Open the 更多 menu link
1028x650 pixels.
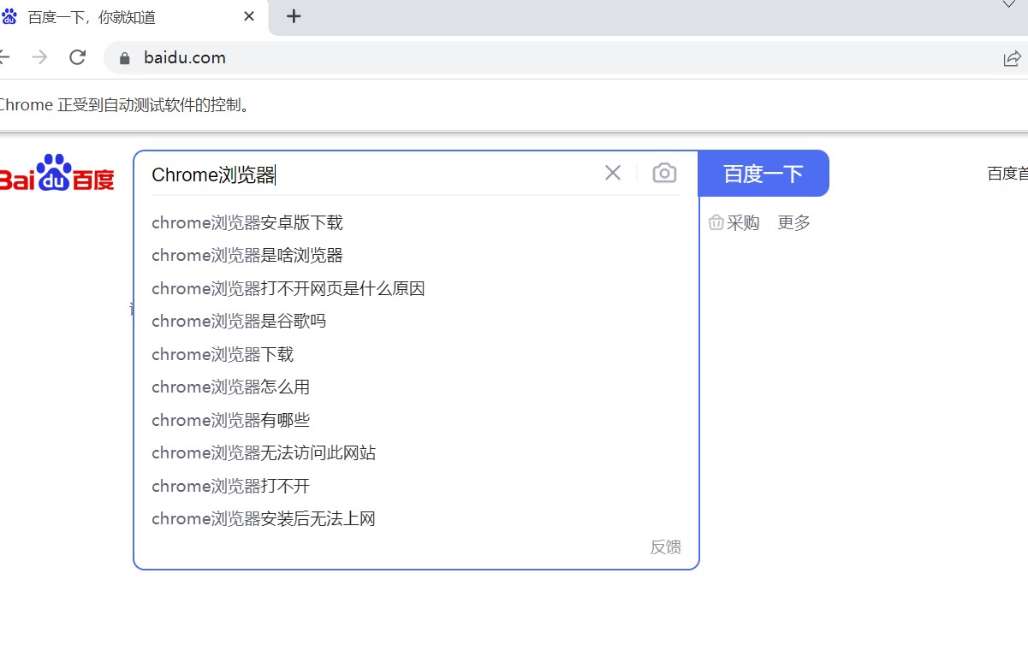793,222
